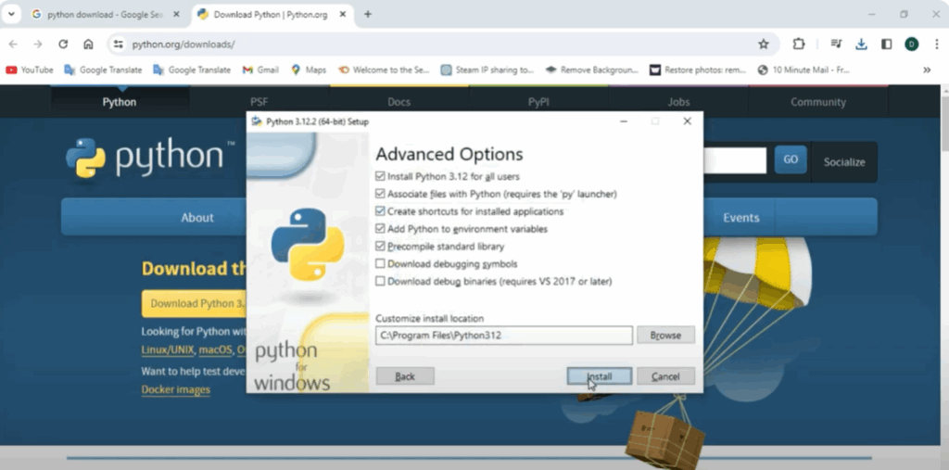Open the Extensions puzzle icon
949x470 pixels.
pyautogui.click(x=799, y=44)
